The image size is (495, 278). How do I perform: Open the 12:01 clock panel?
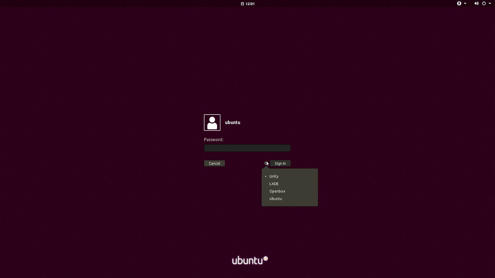click(x=250, y=4)
